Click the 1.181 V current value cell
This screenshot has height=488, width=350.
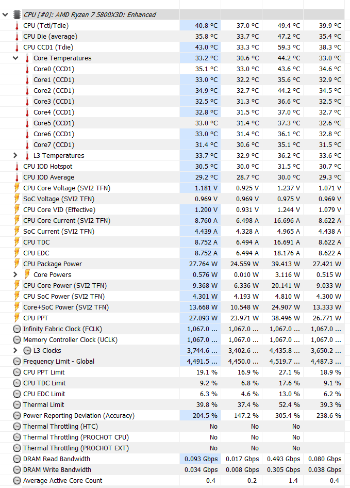coord(201,188)
